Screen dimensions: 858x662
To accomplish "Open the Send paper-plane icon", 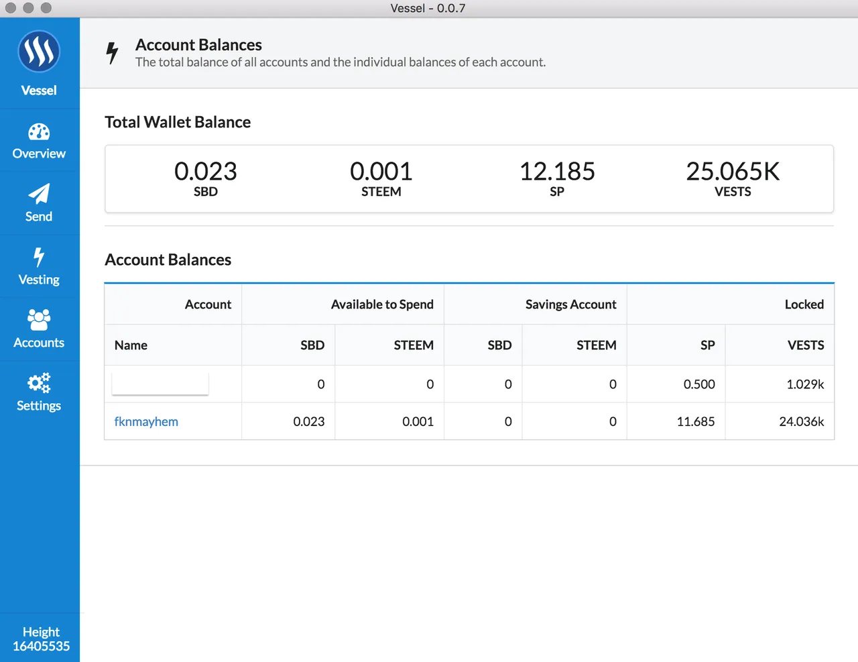I will (x=39, y=194).
